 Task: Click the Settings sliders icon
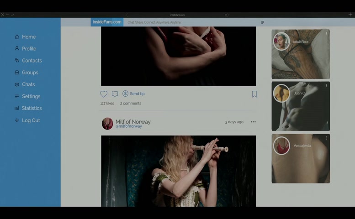pos(17,96)
